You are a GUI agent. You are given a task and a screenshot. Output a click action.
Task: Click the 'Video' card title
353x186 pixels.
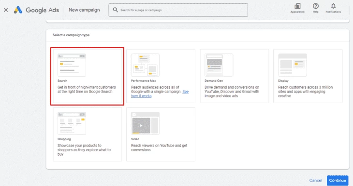pyautogui.click(x=135, y=139)
